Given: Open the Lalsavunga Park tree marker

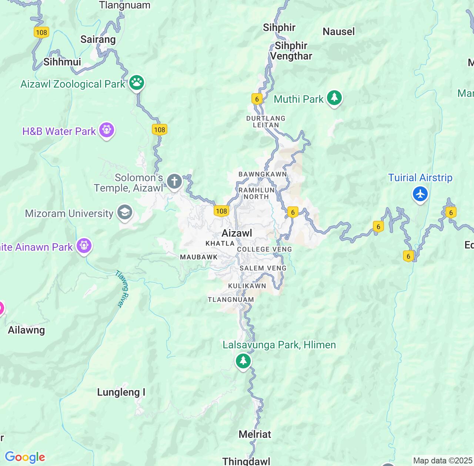Looking at the screenshot, I should click(243, 361).
